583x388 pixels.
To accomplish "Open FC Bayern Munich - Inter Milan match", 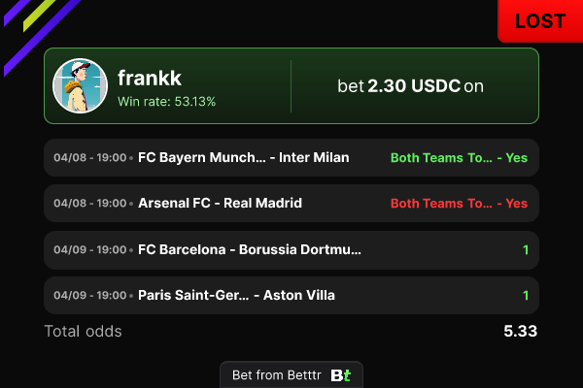I will click(x=244, y=157).
